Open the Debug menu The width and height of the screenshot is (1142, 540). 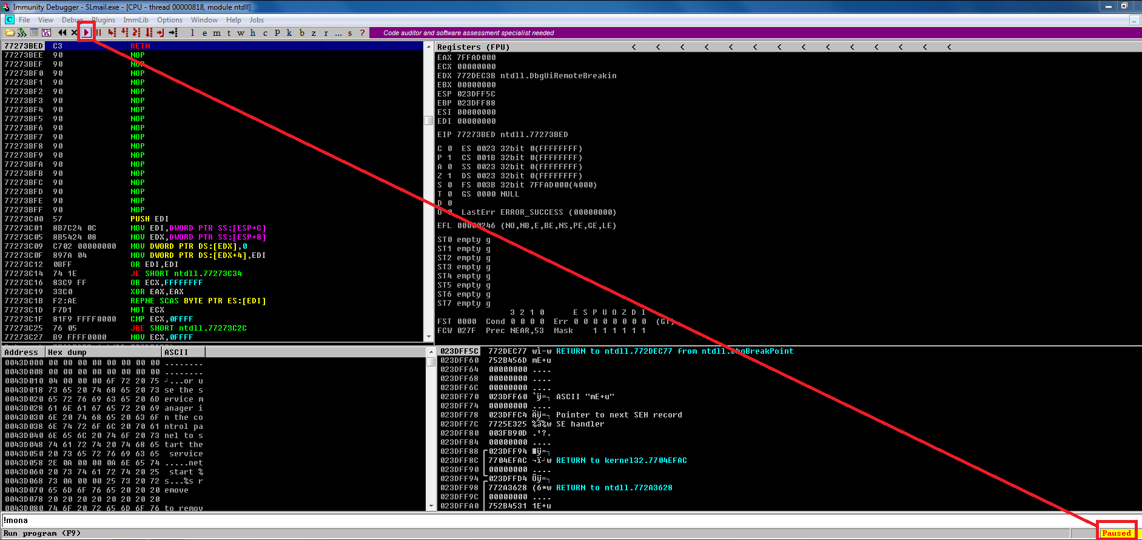coord(72,20)
